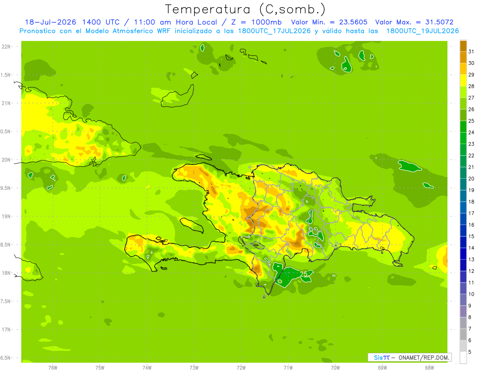Click the '76W' longitude axis label
482x373 pixels.
point(53,367)
